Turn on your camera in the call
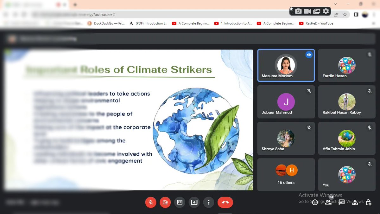Screen dimensions: 380x214 click(165, 202)
